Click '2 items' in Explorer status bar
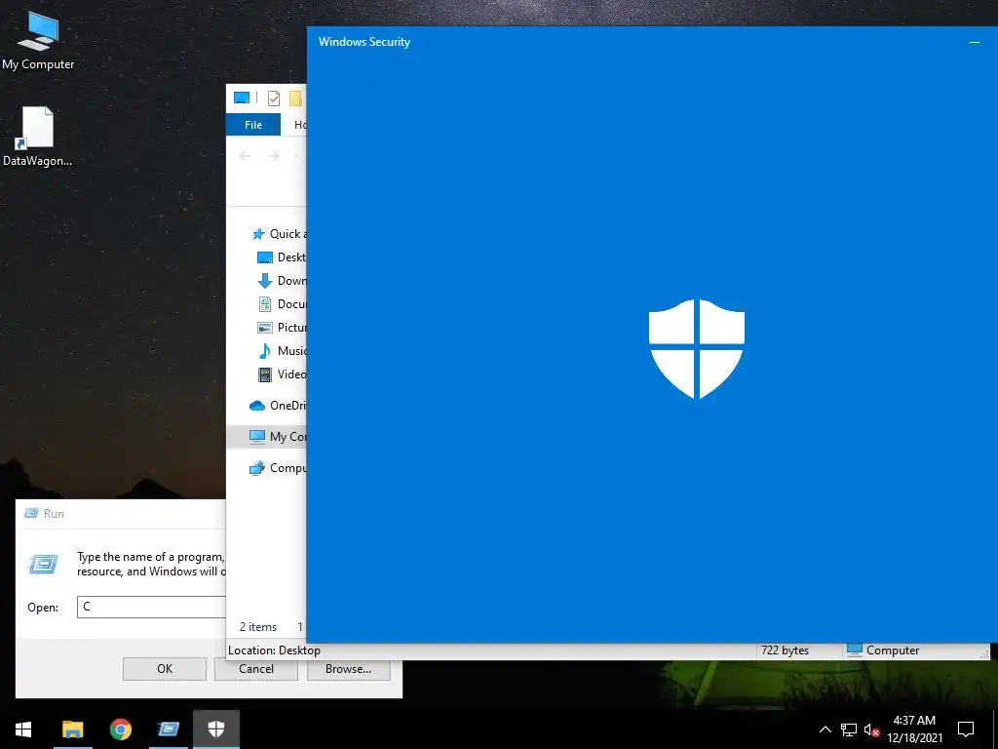This screenshot has height=749, width=998. [x=257, y=627]
